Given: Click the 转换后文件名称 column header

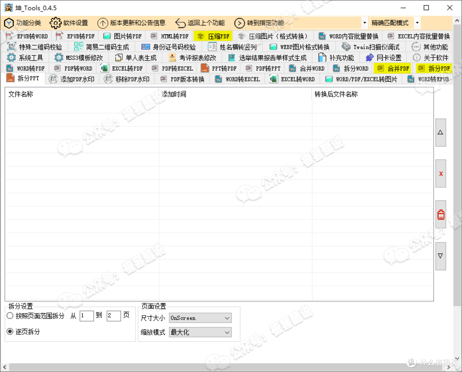Looking at the screenshot, I should [x=373, y=94].
